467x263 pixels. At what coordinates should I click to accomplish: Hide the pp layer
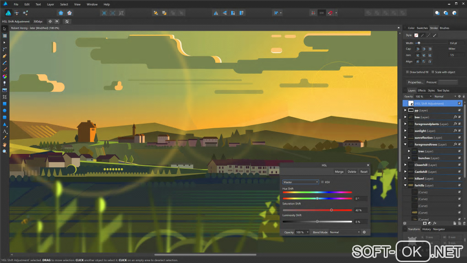[460, 110]
